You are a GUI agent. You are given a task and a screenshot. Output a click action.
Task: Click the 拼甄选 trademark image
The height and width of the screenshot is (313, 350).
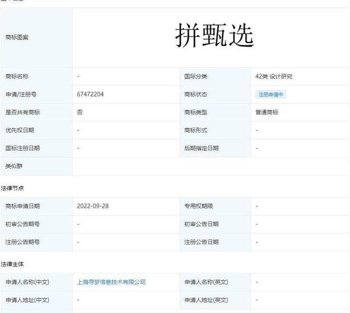click(214, 35)
